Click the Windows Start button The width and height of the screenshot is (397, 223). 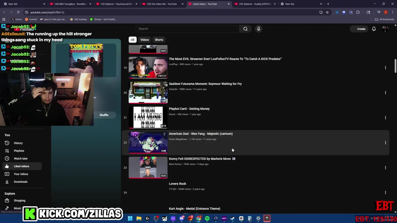130,218
